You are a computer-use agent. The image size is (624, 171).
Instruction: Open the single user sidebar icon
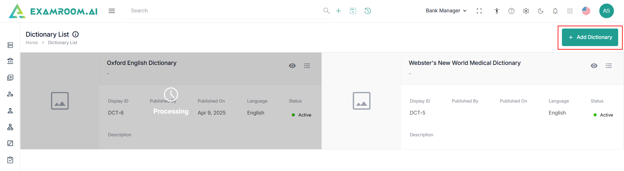tap(10, 111)
